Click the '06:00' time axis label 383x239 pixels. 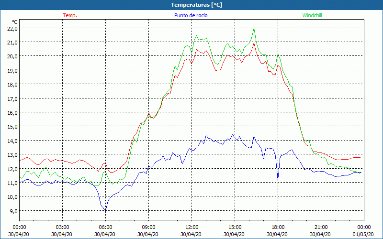(105, 228)
